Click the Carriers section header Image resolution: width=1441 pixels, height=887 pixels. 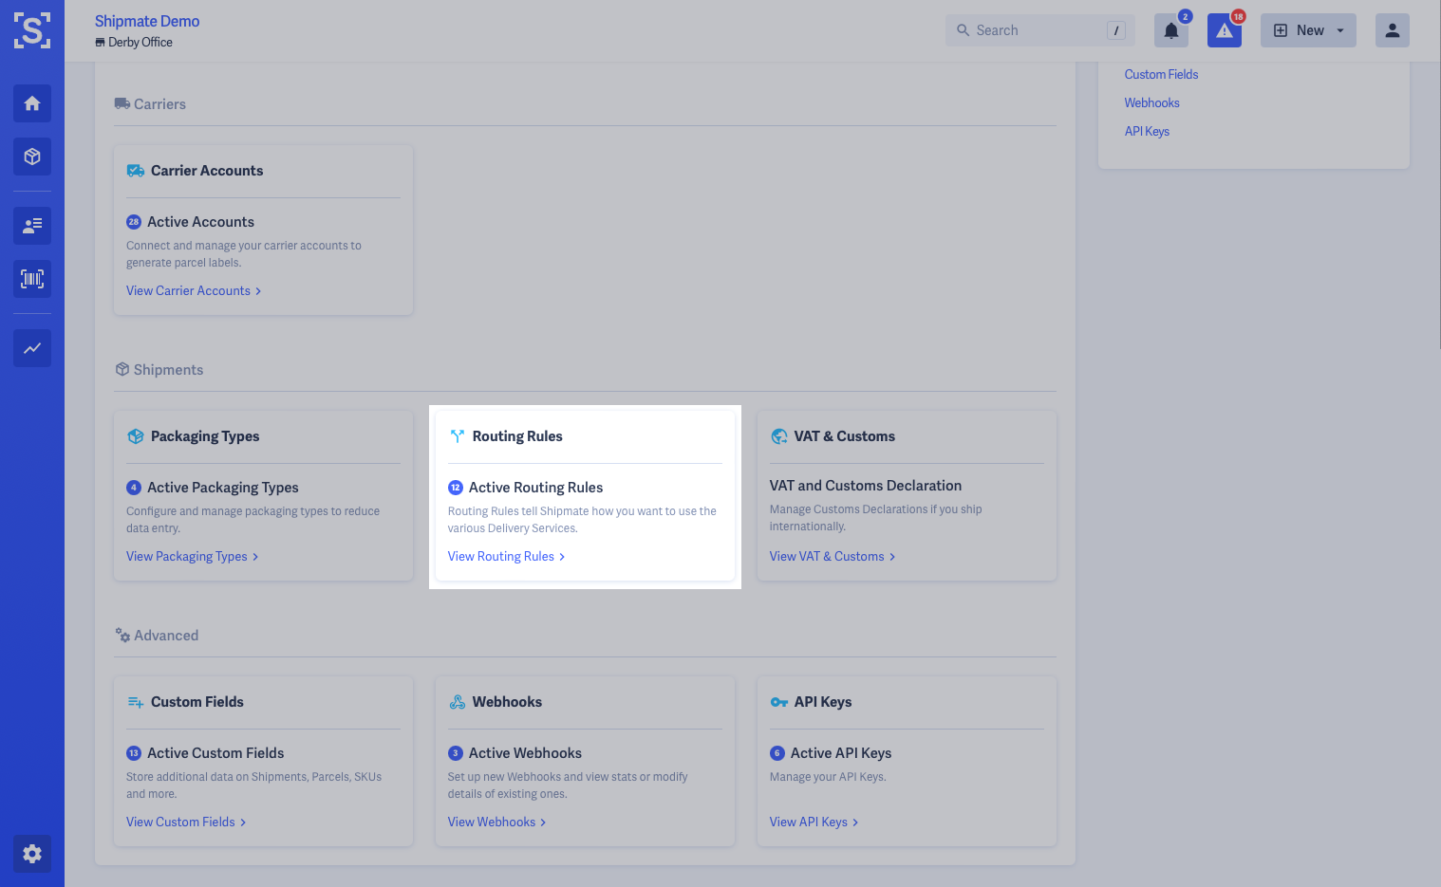[150, 104]
